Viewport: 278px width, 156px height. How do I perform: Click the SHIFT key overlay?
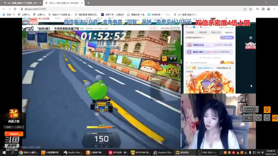point(251,110)
